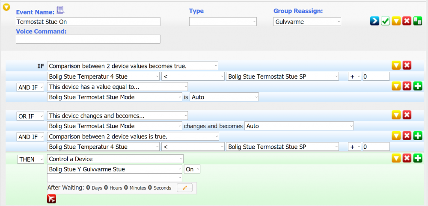Open the OR IF condition type dropdown
The width and height of the screenshot is (428, 206).
coord(31,116)
